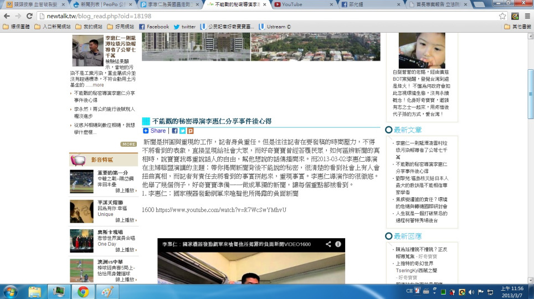Screen dimensions: 534x299
Task: Click the 重要的第一分 baseball video thumbnail
Action: (81, 182)
